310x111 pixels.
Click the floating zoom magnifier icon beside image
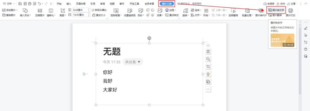point(208,59)
